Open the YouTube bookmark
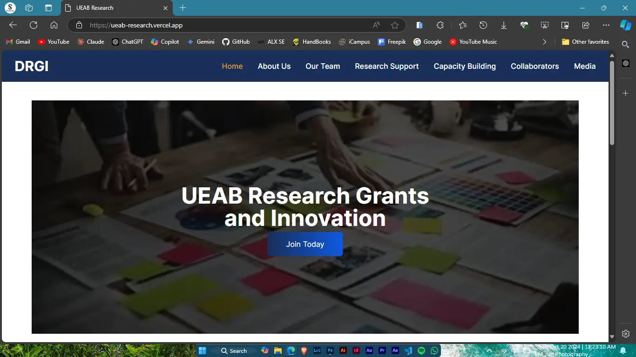The image size is (636, 357). pos(54,42)
